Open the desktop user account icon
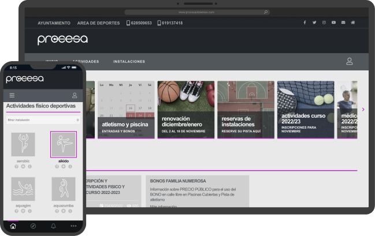The height and width of the screenshot is (236, 375). coord(349,61)
